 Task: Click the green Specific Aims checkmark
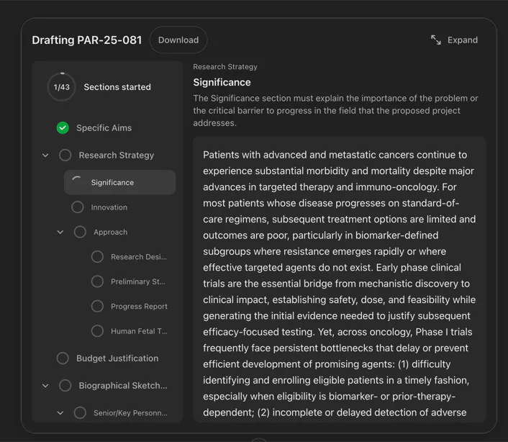pyautogui.click(x=63, y=127)
